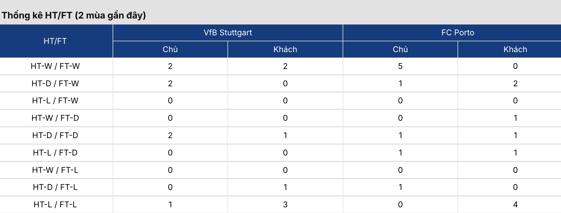Select the HT-D / FT-D row label
Screen dimensions: 561x213
click(55, 135)
